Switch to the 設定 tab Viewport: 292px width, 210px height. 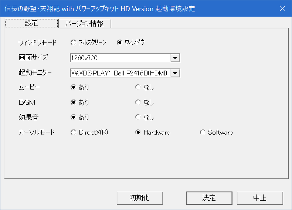click(x=31, y=23)
